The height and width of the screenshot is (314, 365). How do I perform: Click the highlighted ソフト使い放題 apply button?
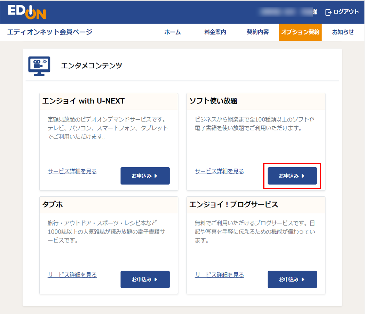292,176
